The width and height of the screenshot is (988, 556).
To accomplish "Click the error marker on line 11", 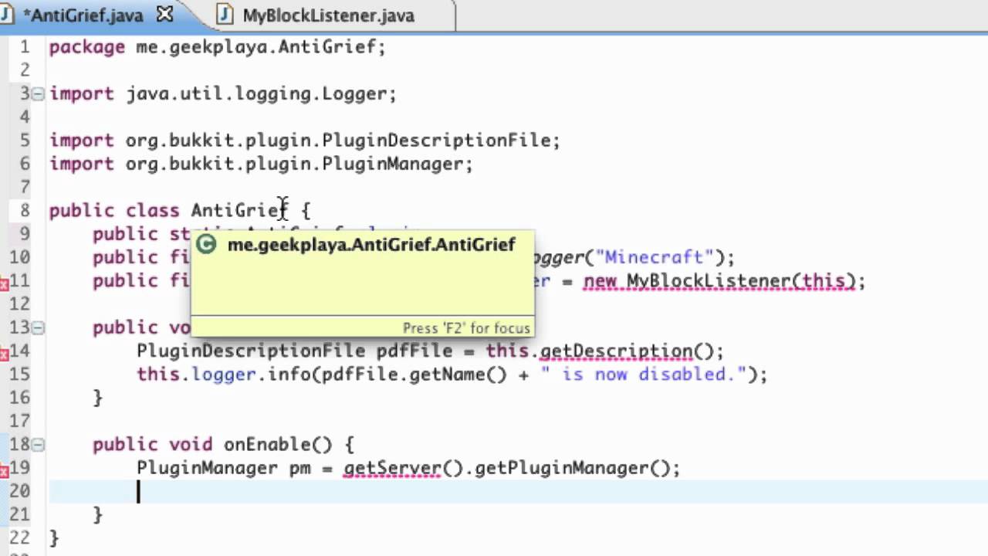I will 4,283.
